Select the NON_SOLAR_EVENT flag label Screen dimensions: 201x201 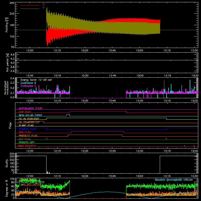pos(30,115)
